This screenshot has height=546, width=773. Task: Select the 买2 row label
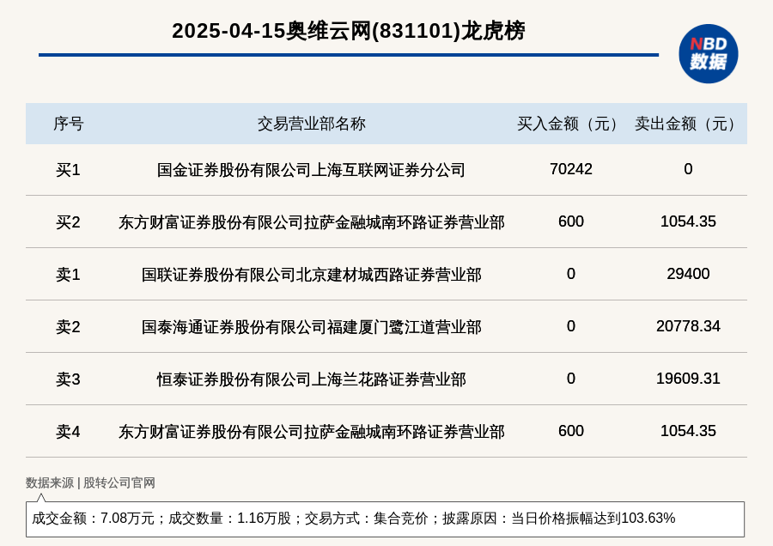tap(68, 222)
